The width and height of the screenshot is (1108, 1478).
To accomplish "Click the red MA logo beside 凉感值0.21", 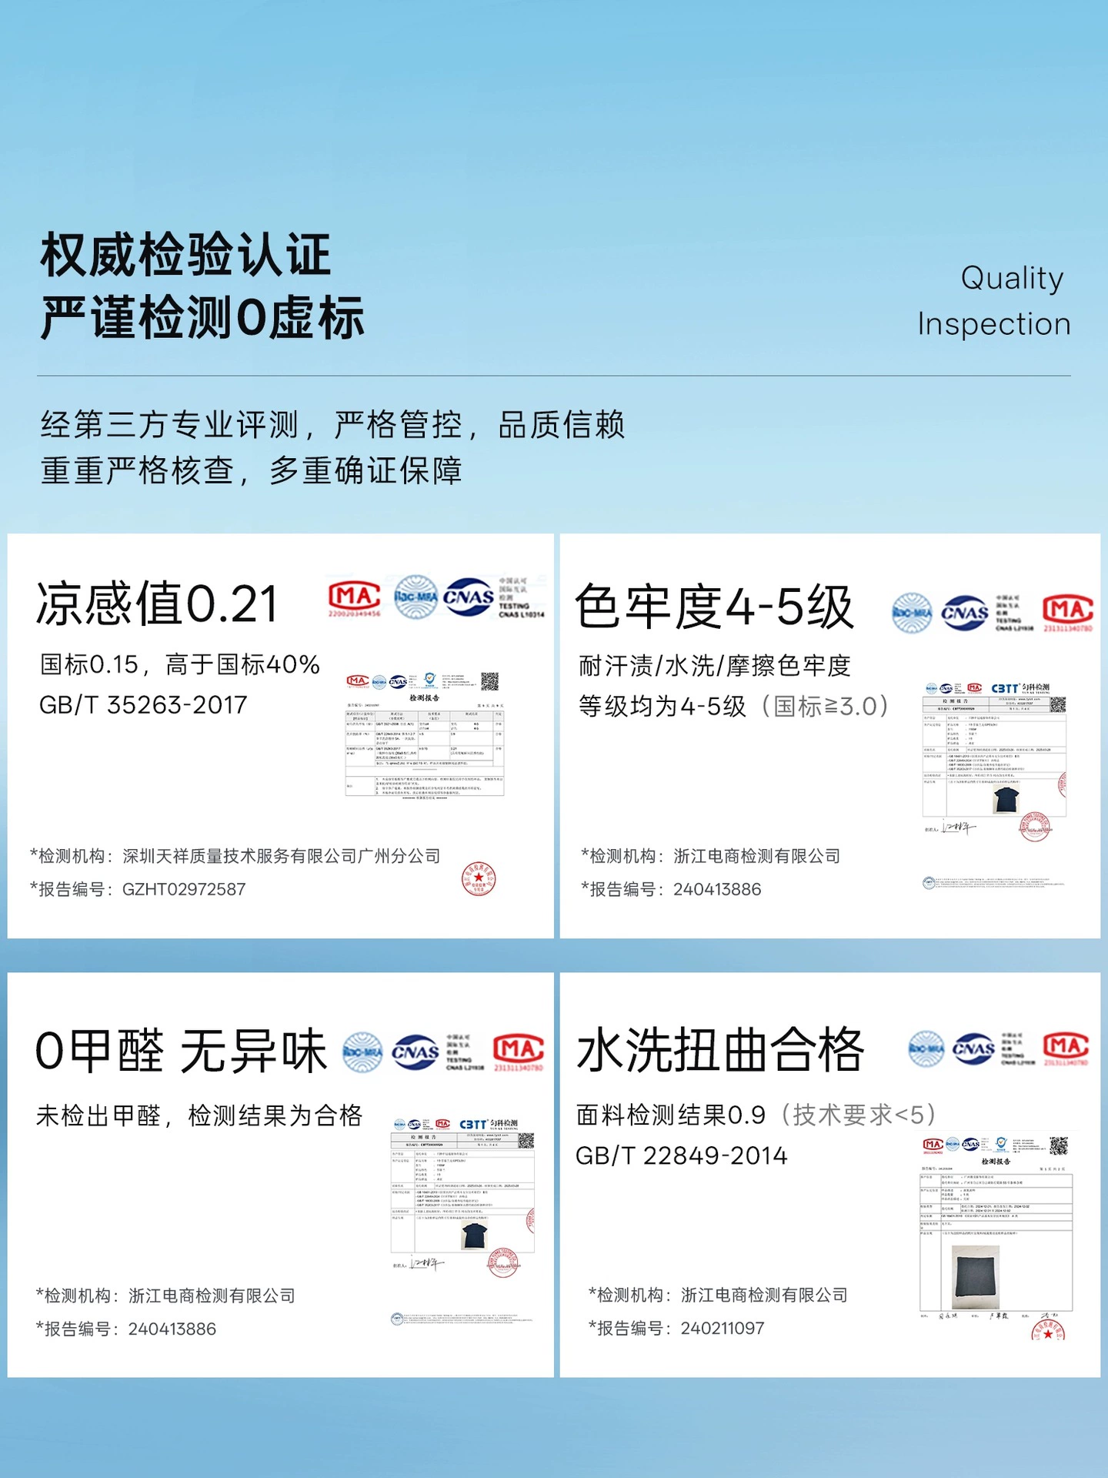I will pyautogui.click(x=355, y=598).
